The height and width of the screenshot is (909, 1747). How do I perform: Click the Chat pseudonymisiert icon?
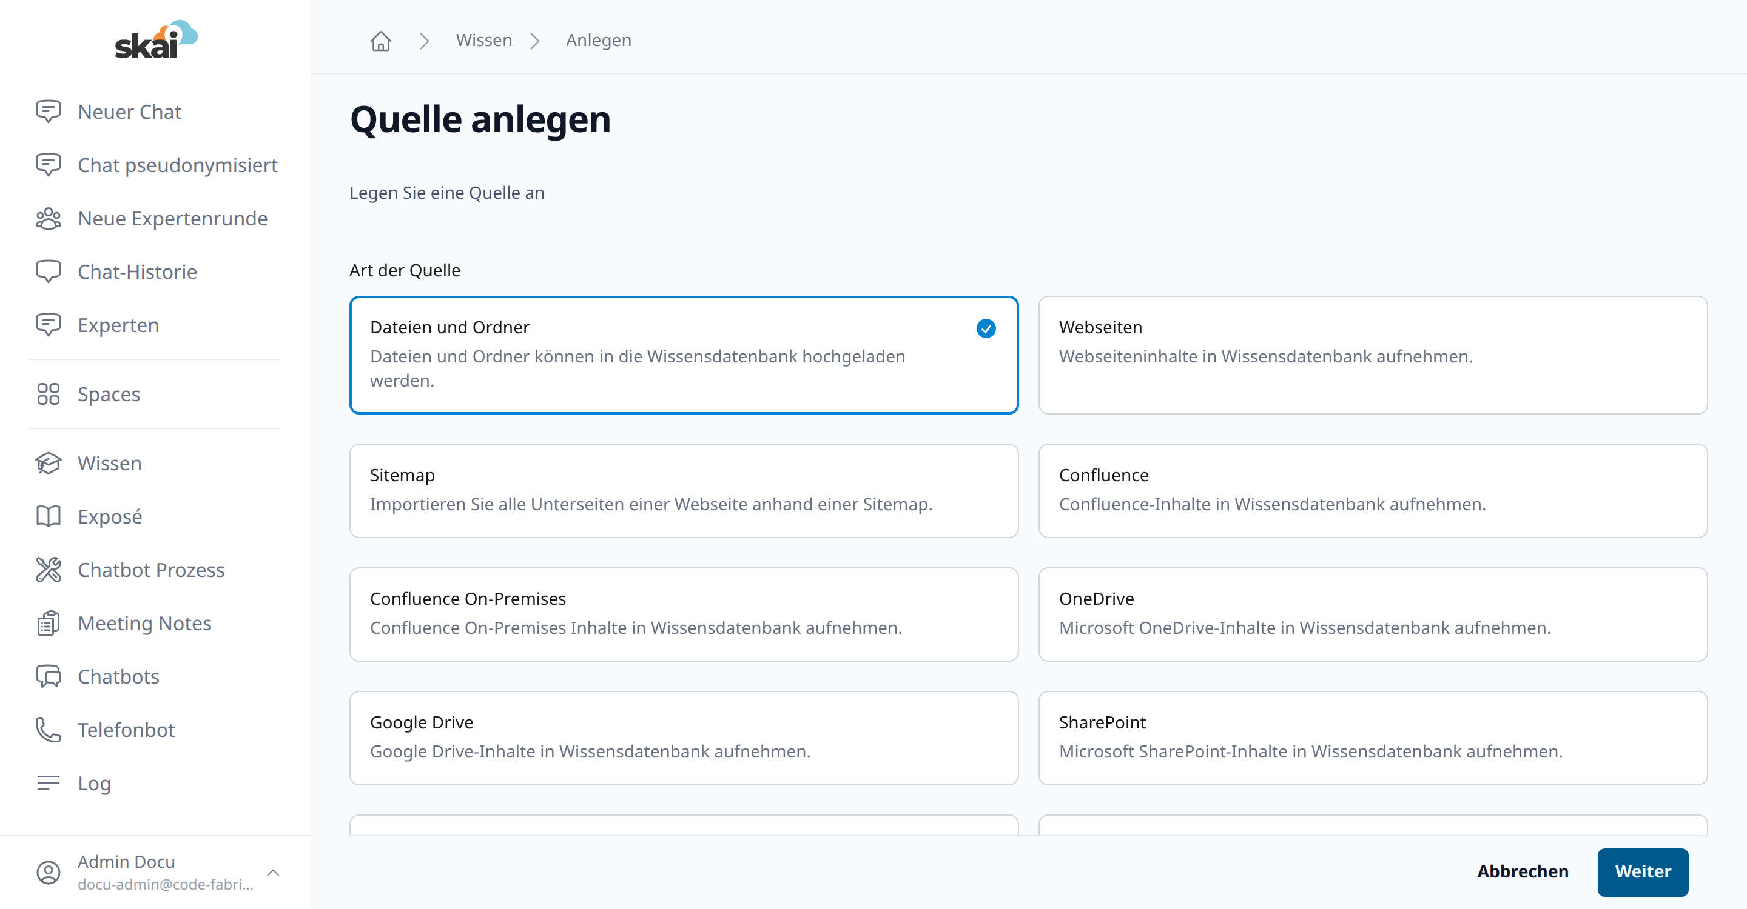pyautogui.click(x=48, y=165)
